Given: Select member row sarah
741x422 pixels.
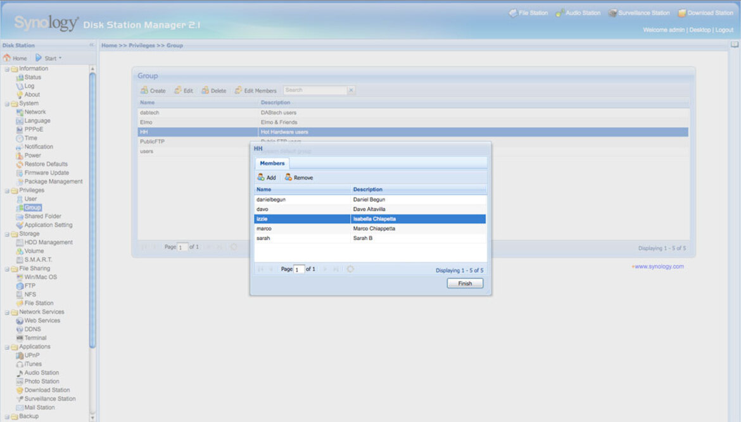Looking at the screenshot, I should pyautogui.click(x=370, y=238).
